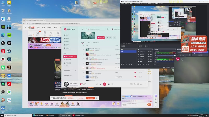
Task: Toggle visibility of second OBS source
Action: coord(149,54)
